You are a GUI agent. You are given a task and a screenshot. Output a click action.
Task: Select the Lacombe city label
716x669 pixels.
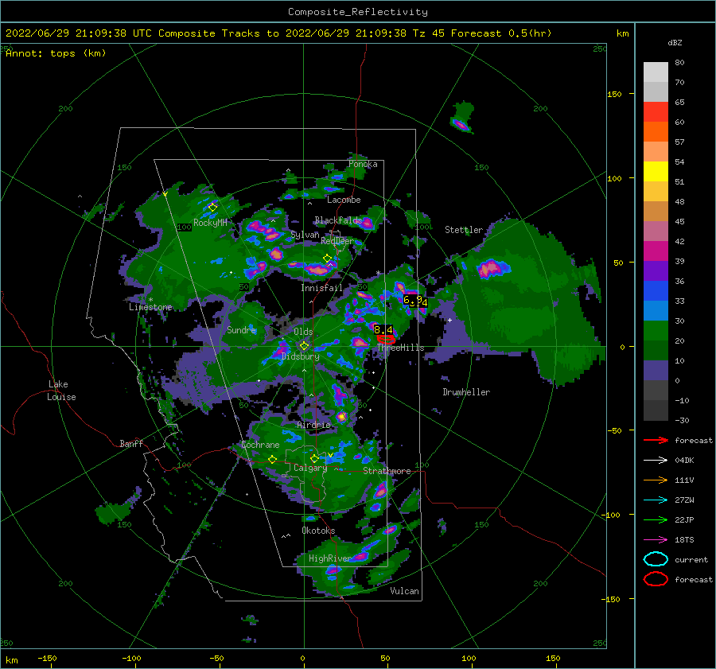pos(344,200)
